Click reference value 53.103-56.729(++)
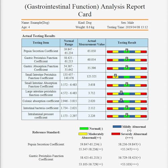 pos(91,164)
